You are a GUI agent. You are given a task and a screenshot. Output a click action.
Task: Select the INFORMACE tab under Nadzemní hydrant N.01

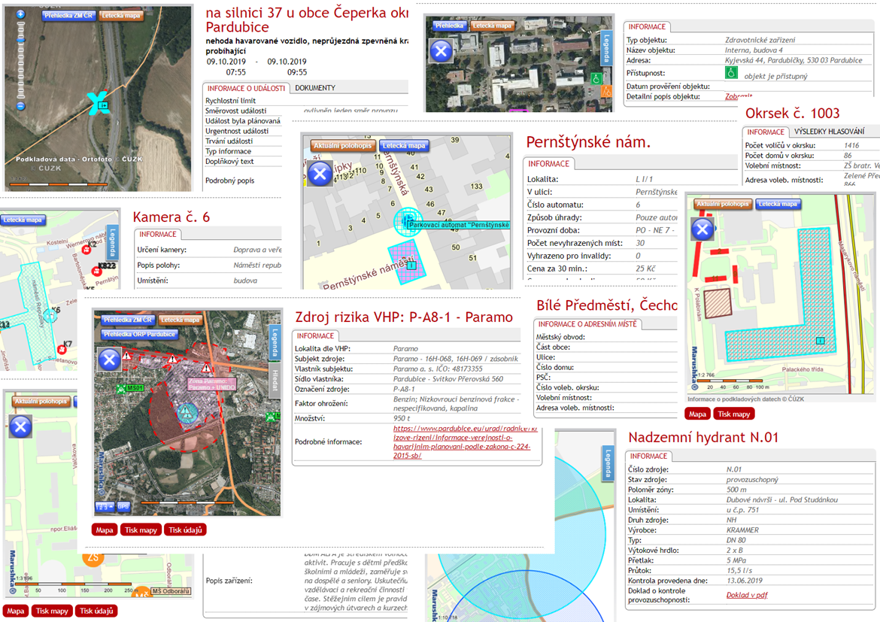click(649, 457)
